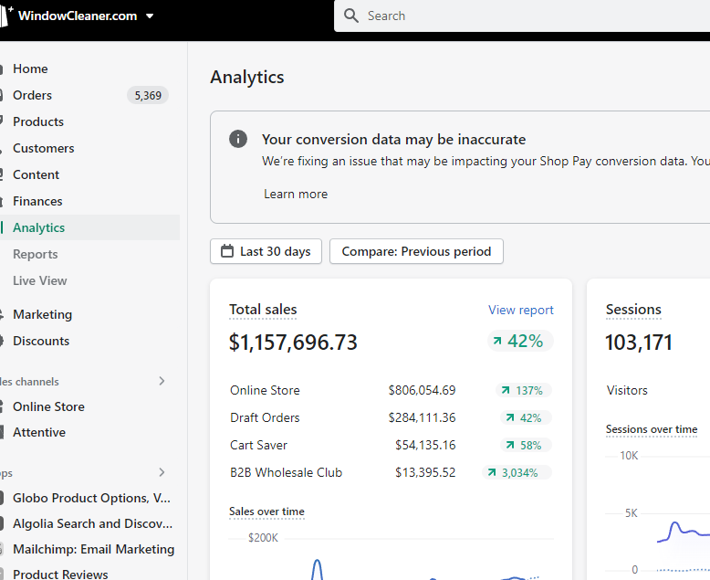Click the calendar icon on date button
710x580 pixels.
point(227,251)
